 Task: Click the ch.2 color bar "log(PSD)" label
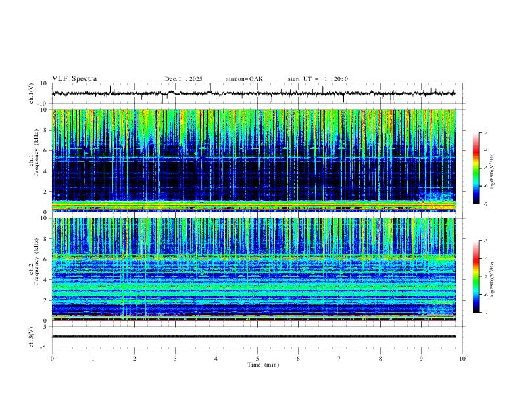(492, 280)
